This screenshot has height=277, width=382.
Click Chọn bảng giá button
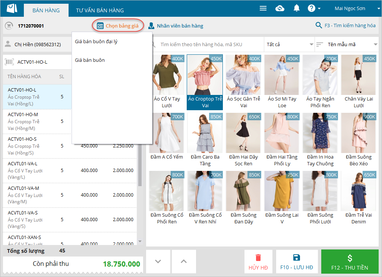coord(118,26)
